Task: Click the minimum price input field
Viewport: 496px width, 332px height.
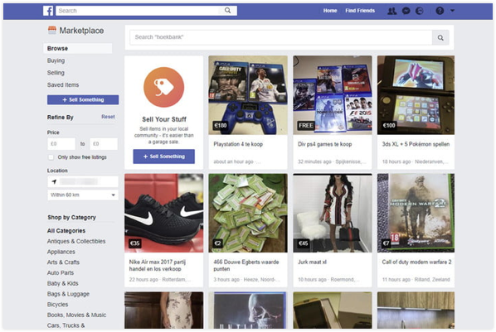Action: click(61, 144)
